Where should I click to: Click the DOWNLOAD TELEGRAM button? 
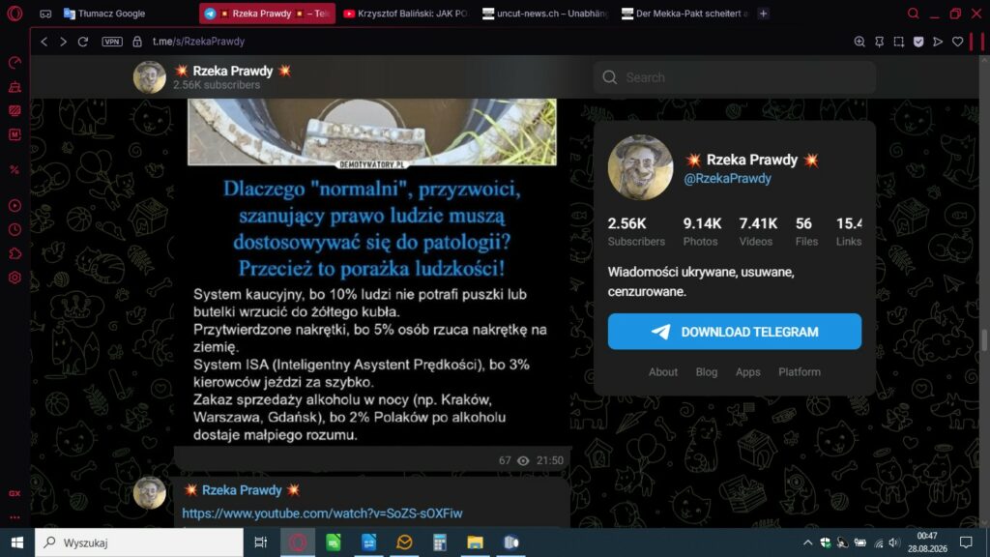pyautogui.click(x=735, y=332)
